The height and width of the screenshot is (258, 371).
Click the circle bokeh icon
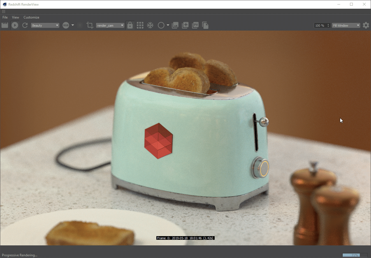point(161,25)
